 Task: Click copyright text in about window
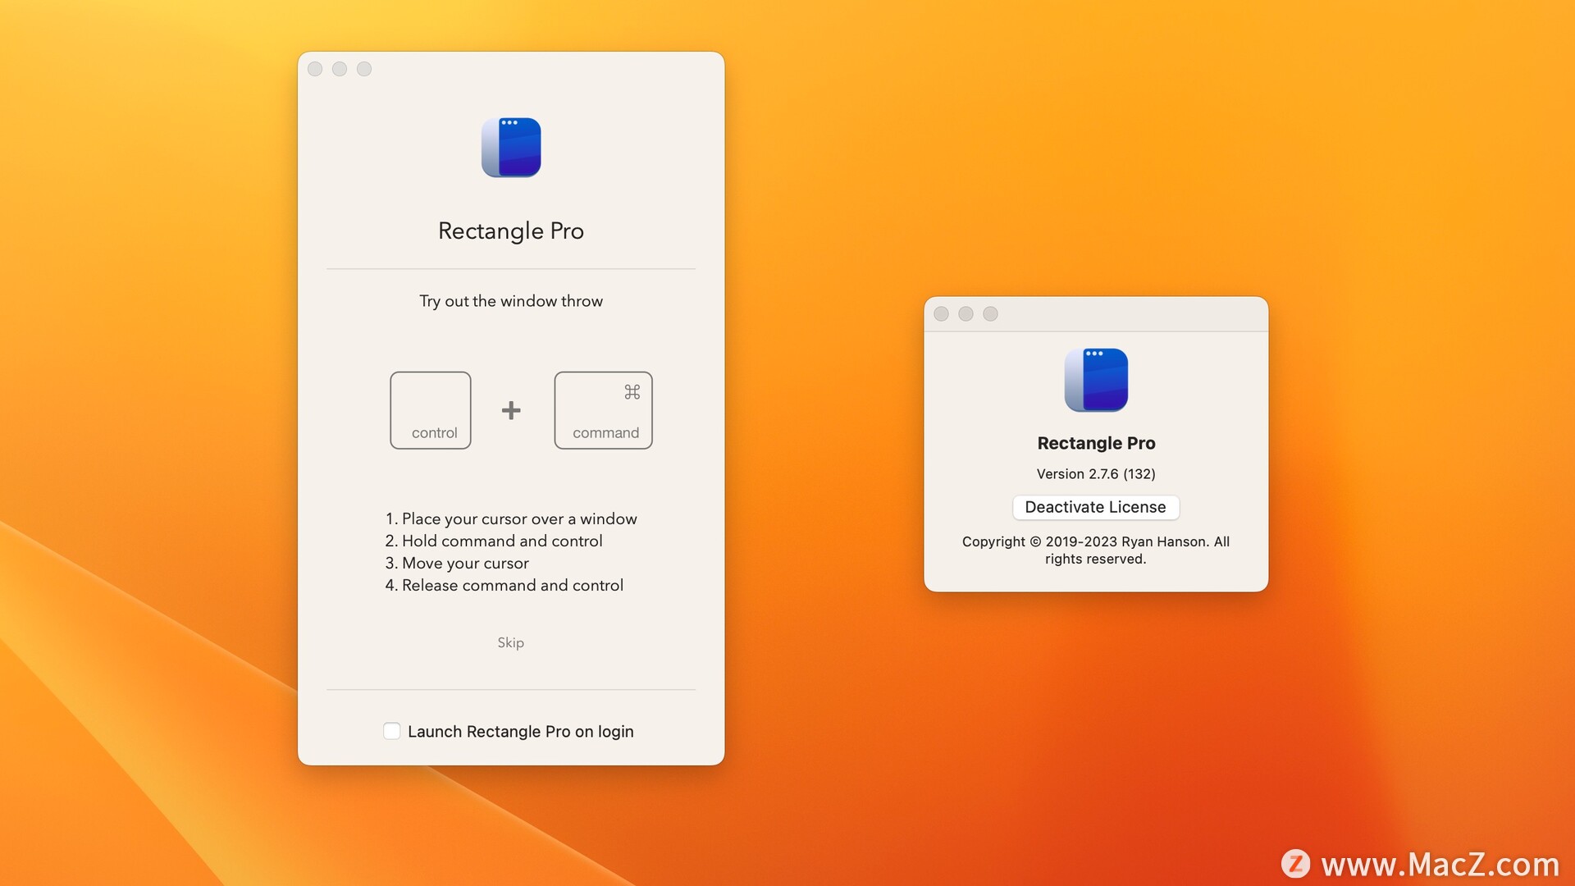(x=1097, y=549)
